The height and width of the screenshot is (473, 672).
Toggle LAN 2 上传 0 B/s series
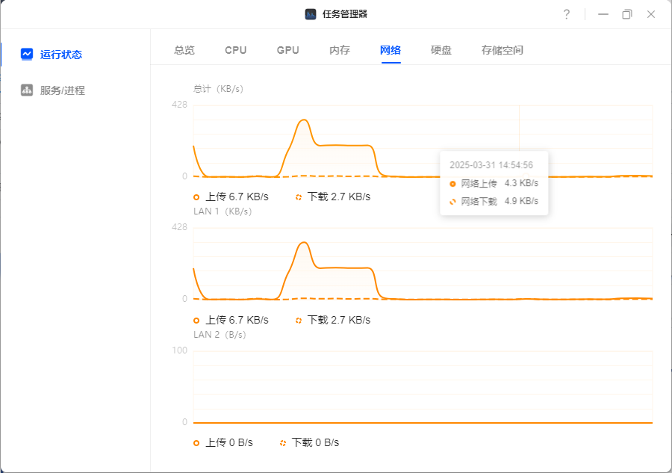(223, 442)
